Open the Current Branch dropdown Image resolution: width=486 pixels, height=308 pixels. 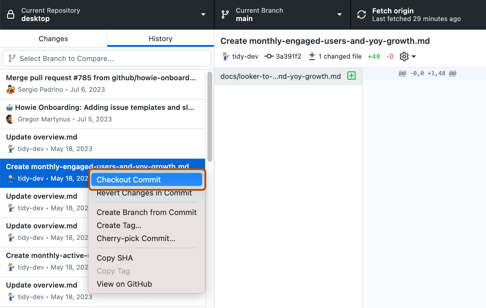click(x=340, y=14)
